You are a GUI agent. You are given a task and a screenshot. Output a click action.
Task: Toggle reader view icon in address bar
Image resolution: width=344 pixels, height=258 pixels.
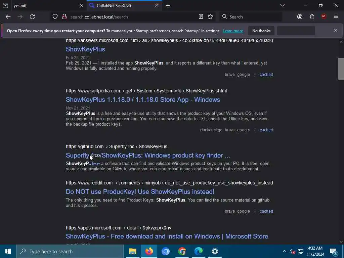[x=201, y=17]
